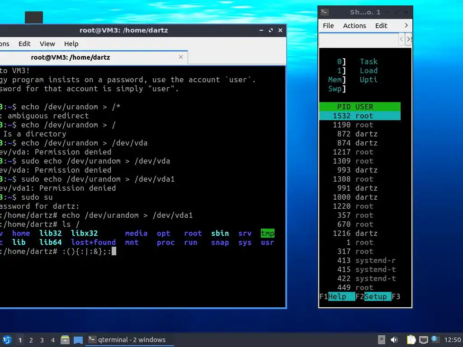Select htop process row 449 root

click(x=359, y=287)
